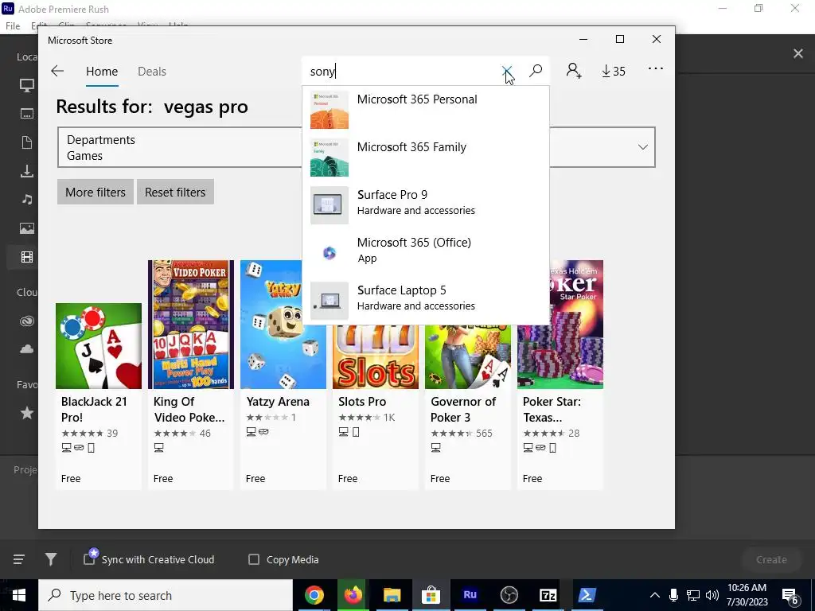
Task: Open King Of Video Poker thumbnail
Action: click(191, 325)
